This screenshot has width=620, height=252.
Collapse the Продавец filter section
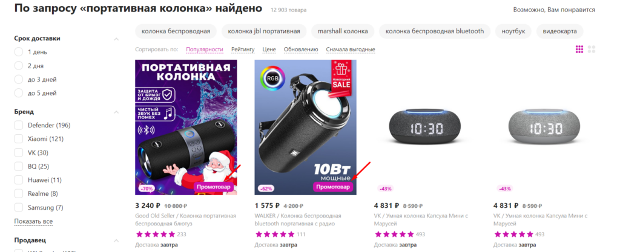pyautogui.click(x=116, y=240)
